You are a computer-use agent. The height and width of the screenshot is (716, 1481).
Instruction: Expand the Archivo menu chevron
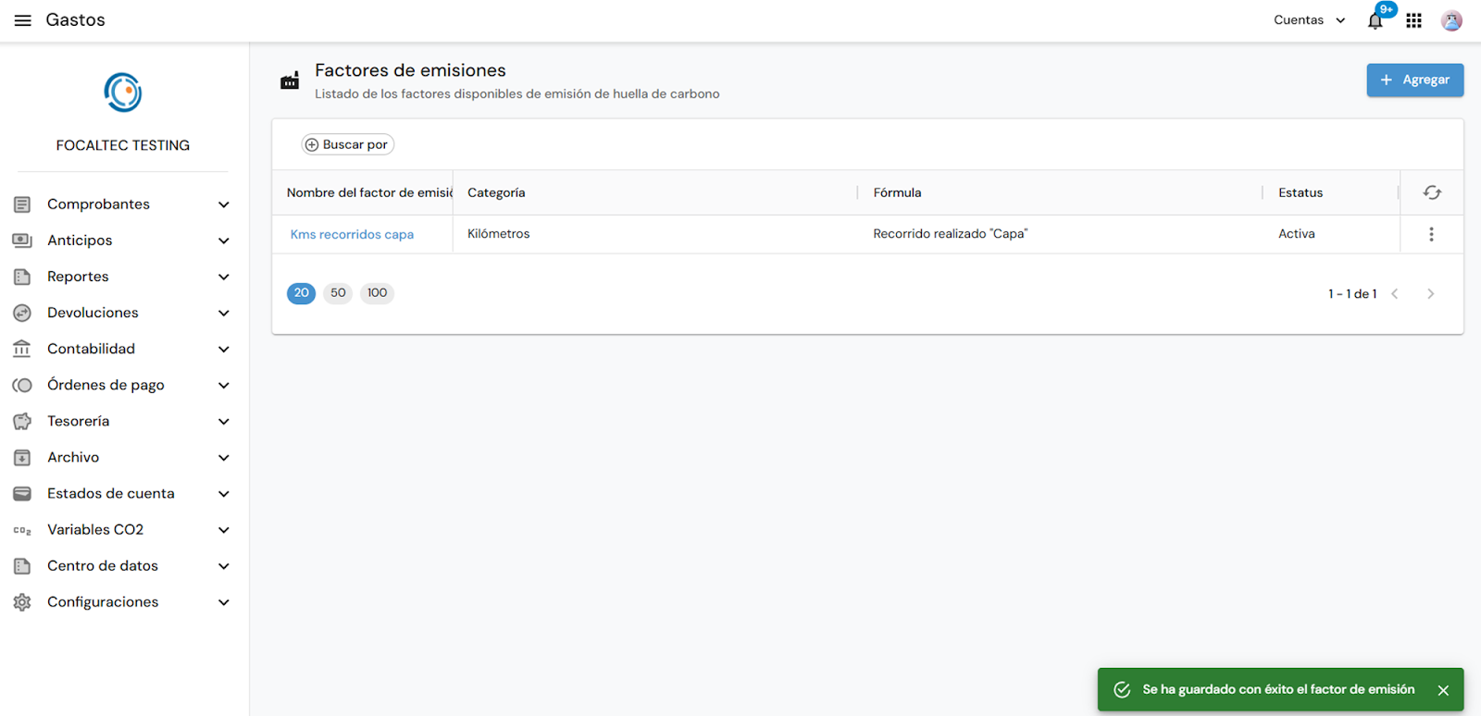tap(223, 457)
